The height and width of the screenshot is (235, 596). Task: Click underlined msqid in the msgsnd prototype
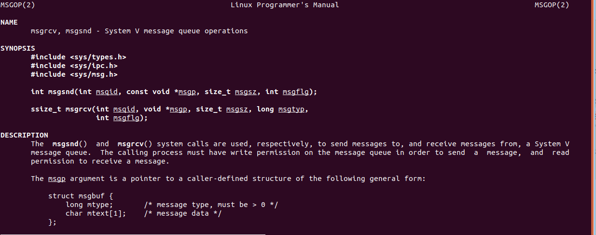107,92
